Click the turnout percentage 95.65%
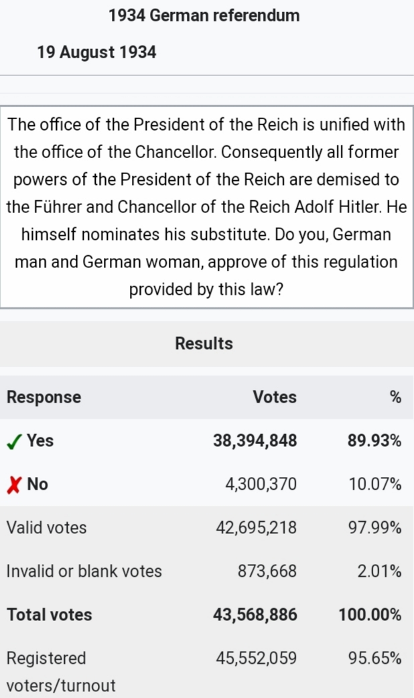This screenshot has width=414, height=698. coord(374,658)
